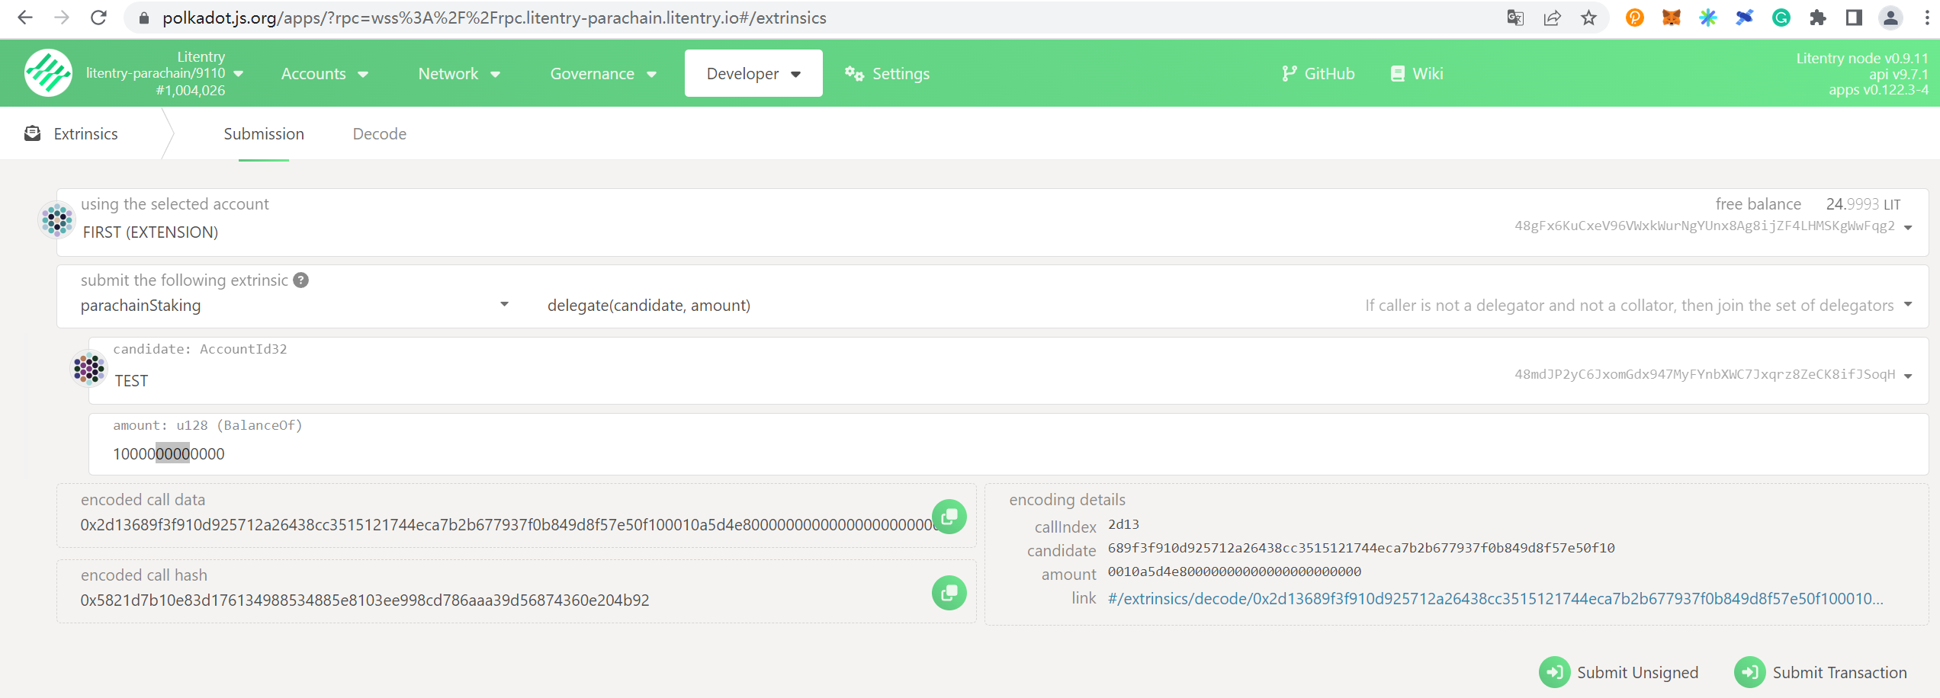Bookmark this page with the star icon
This screenshot has height=698, width=1940.
[x=1588, y=18]
